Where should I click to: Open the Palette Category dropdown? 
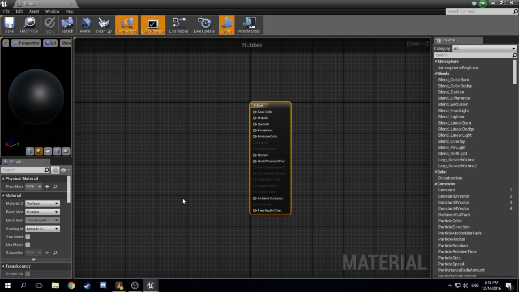[x=484, y=49]
